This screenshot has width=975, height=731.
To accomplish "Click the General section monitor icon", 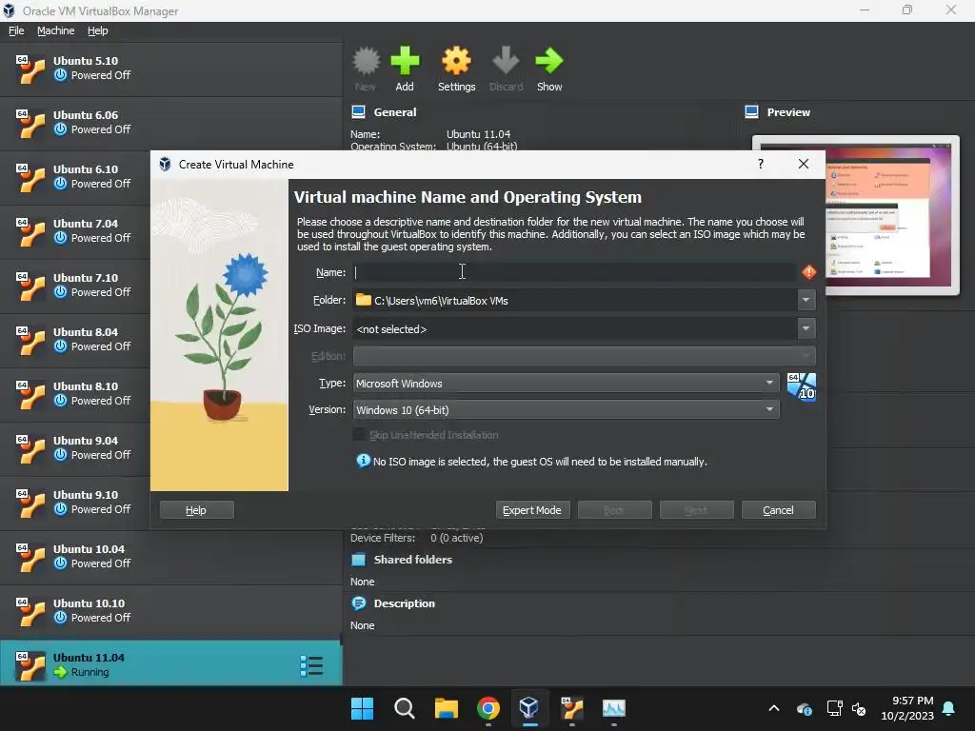I will pos(358,112).
